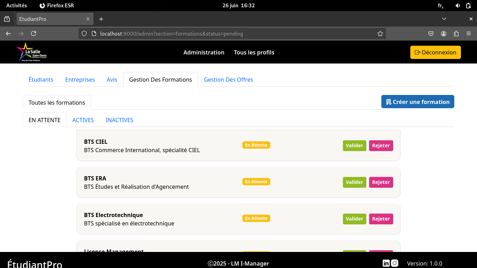Switch to the Gestion Des Offres tab
Image resolution: width=477 pixels, height=268 pixels.
pos(228,80)
